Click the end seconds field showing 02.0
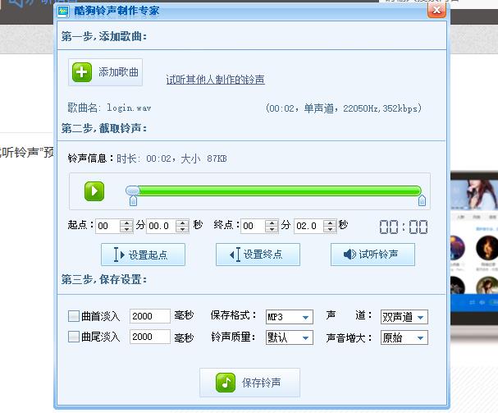The height and width of the screenshot is (413, 498). click(x=308, y=226)
